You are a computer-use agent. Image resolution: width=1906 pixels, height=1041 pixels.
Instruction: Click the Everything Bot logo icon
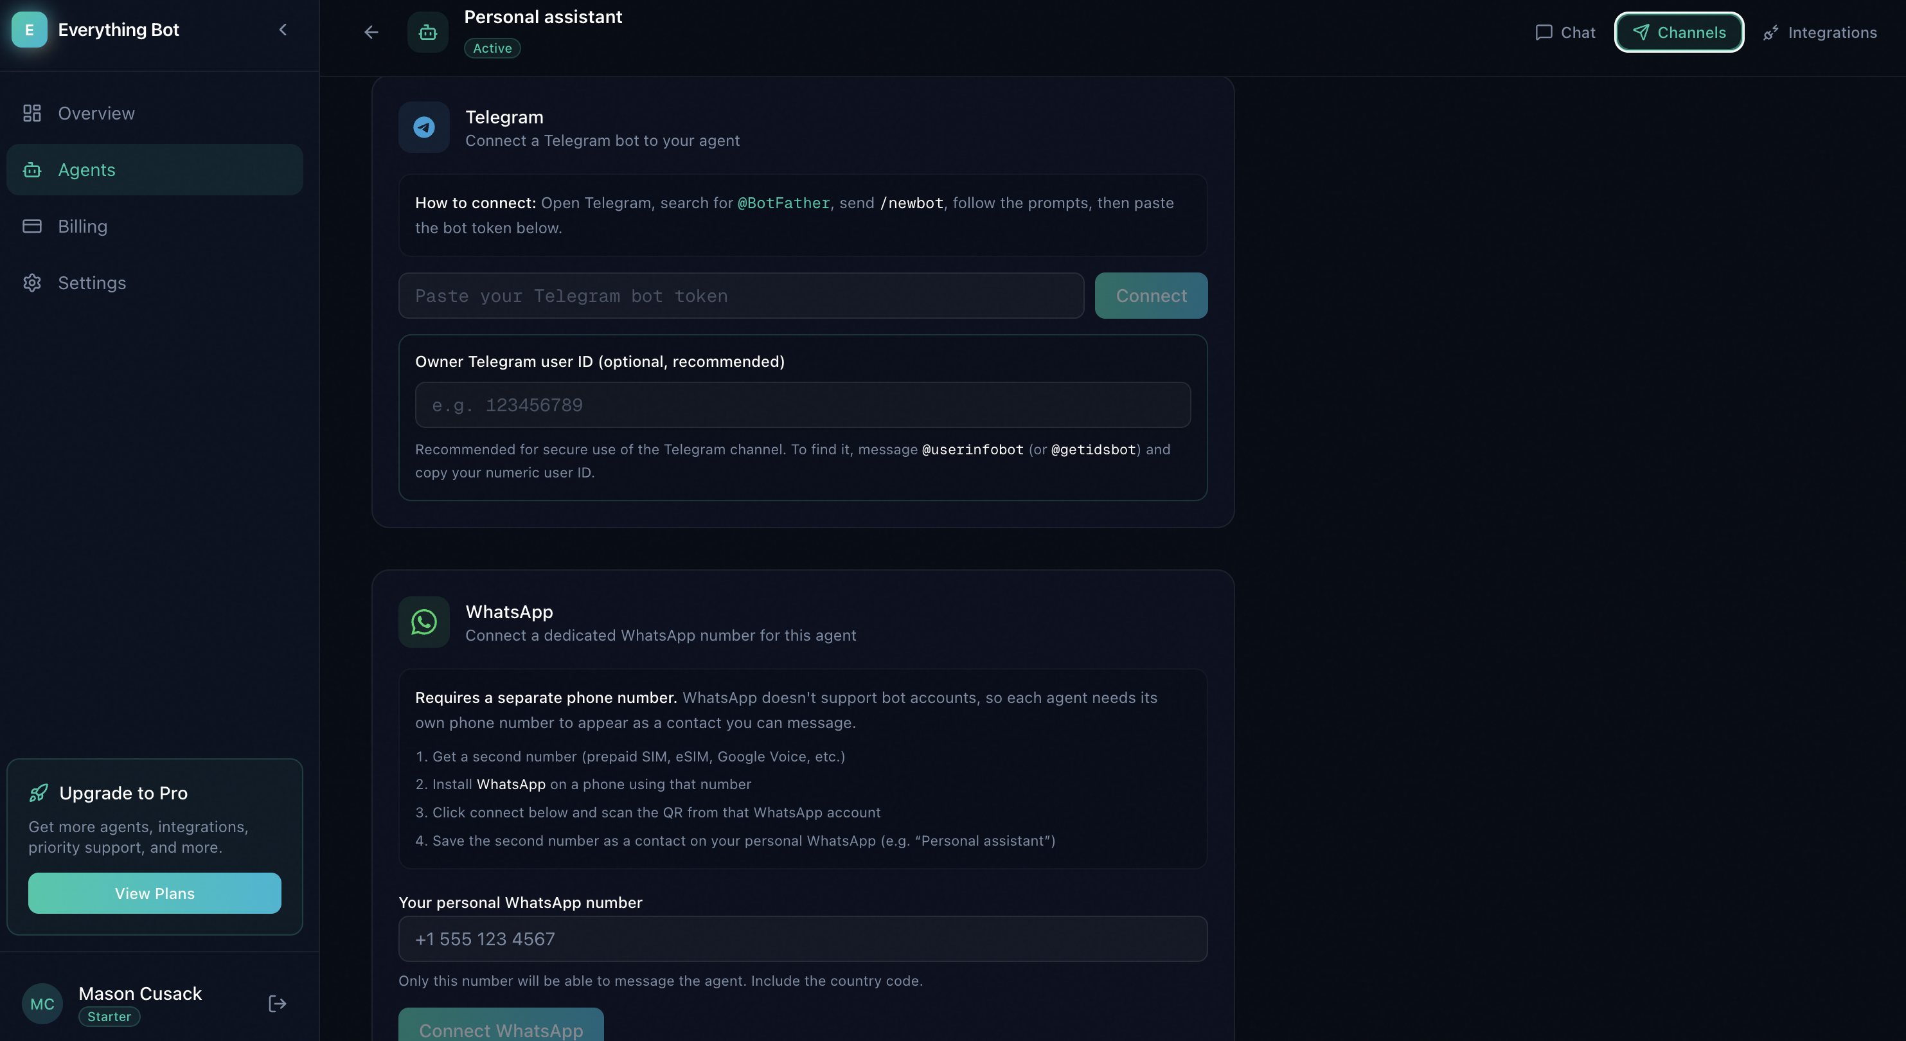29,30
